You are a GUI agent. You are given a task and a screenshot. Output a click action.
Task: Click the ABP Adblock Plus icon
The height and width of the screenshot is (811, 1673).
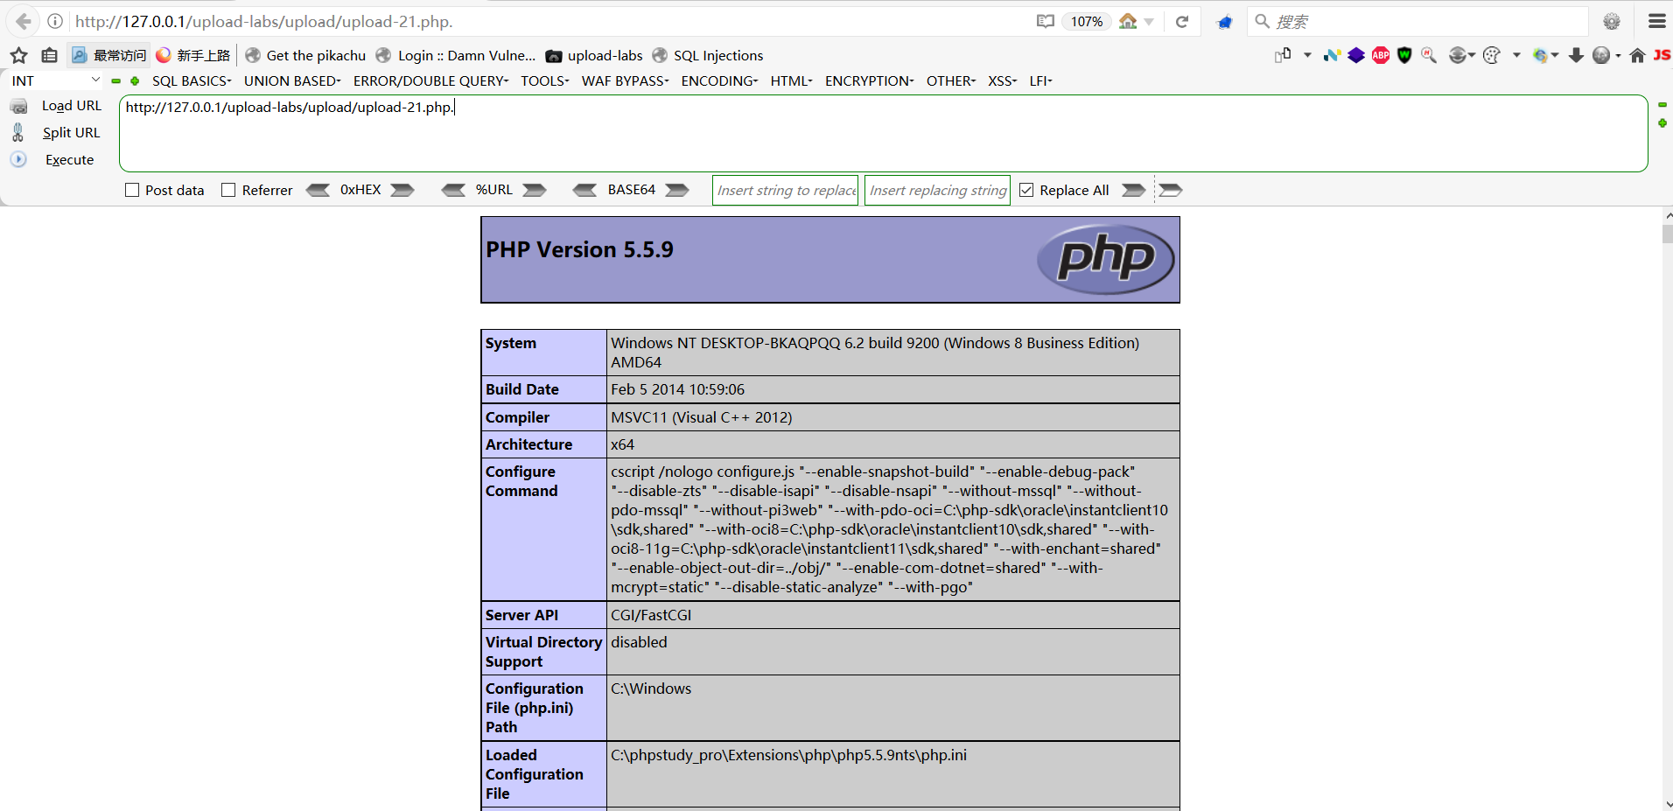pos(1381,55)
